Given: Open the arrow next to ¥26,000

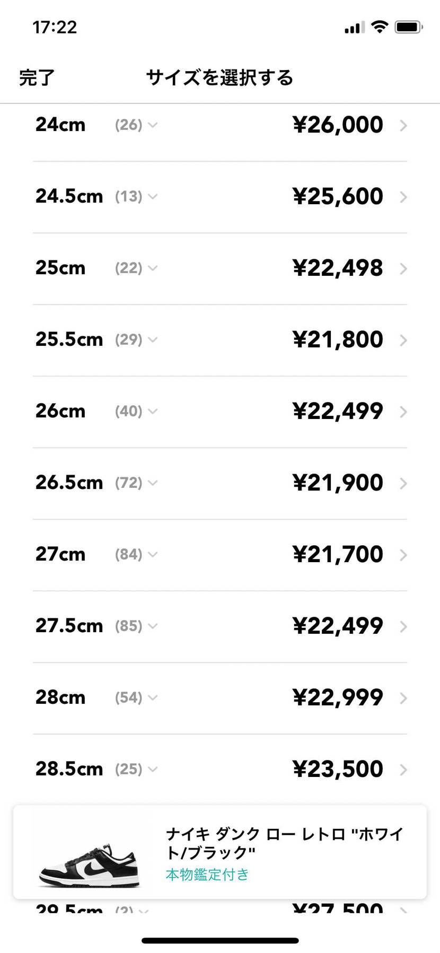Looking at the screenshot, I should click(403, 126).
